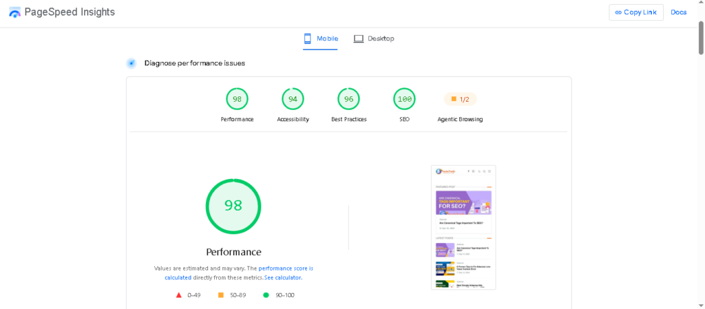
Task: Click the Copy Link button
Action: [x=635, y=12]
